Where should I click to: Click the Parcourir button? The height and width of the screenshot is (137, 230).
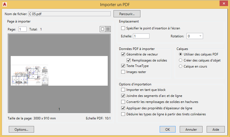(127, 14)
